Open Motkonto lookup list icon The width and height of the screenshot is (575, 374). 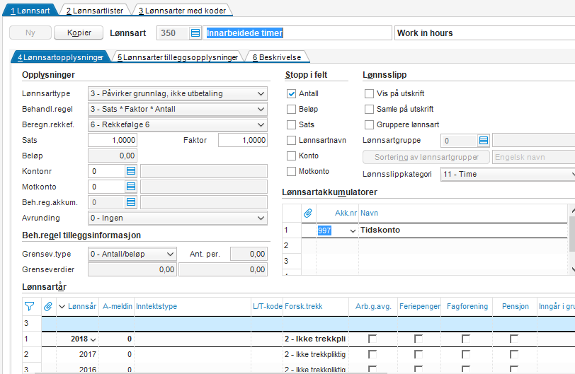coord(131,187)
